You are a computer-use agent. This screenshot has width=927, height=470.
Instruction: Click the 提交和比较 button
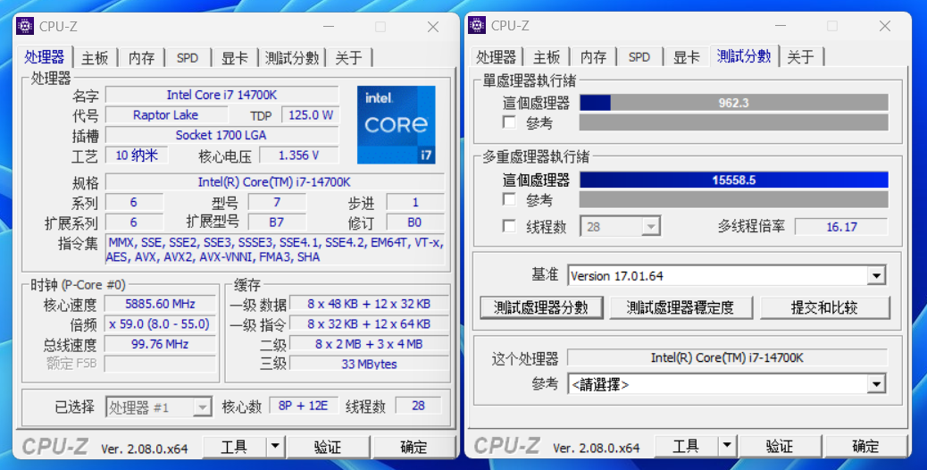point(824,307)
